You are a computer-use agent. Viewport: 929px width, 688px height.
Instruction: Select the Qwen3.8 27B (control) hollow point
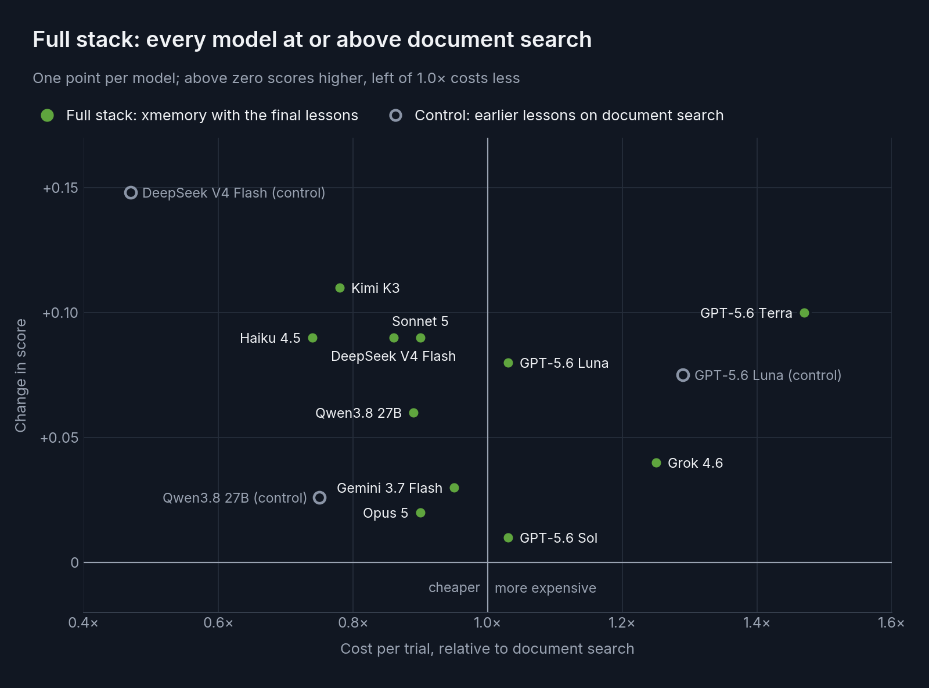point(320,498)
